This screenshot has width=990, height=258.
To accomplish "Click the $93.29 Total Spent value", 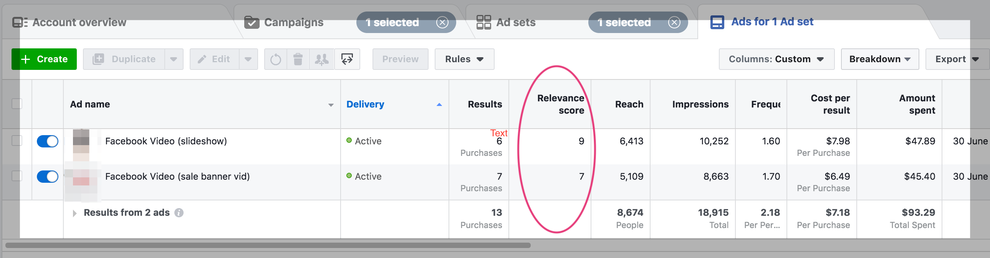I will [x=919, y=213].
